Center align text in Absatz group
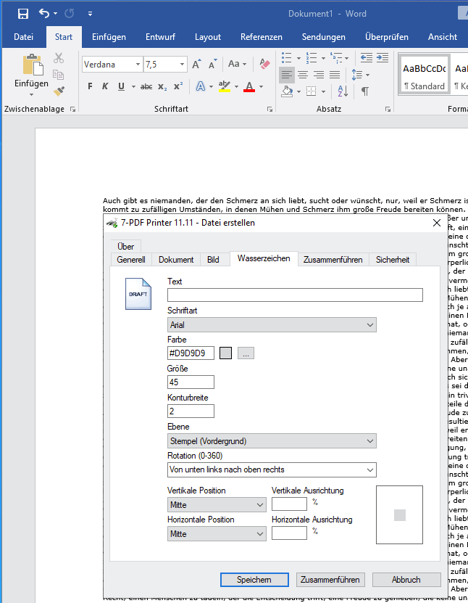The height and width of the screenshot is (603, 468). coord(303,75)
